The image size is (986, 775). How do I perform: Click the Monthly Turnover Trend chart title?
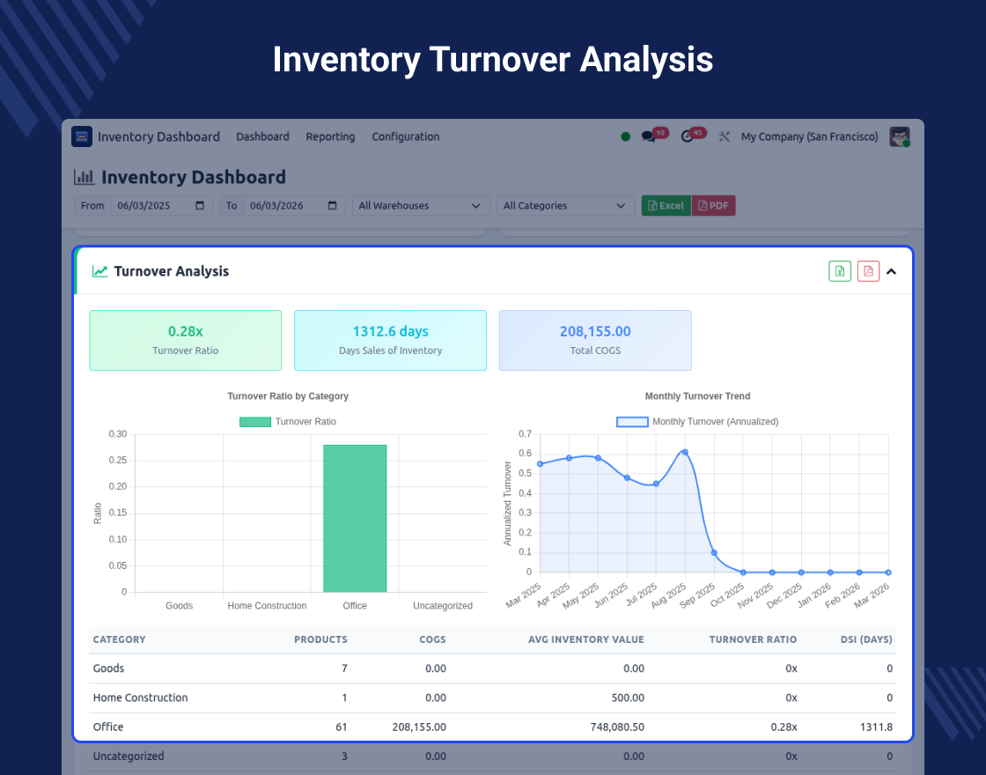click(697, 396)
